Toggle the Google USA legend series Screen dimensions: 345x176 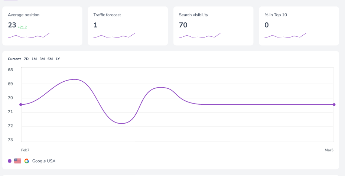coord(43,161)
